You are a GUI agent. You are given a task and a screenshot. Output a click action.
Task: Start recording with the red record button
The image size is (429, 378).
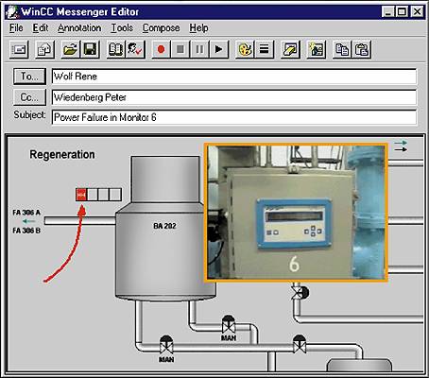[162, 49]
